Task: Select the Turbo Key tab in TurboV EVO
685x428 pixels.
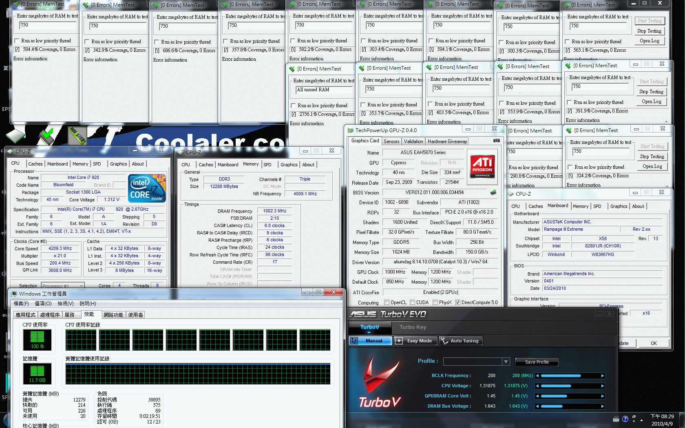Action: pos(413,327)
